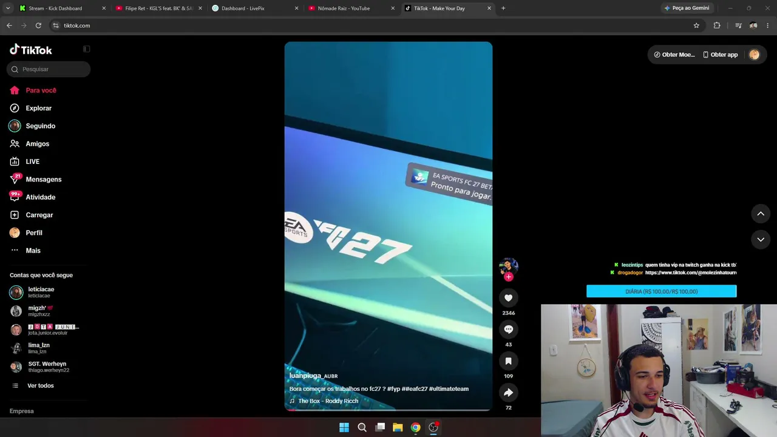Switch to the Nômade Raiz - YouTube tab
Image resolution: width=777 pixels, height=437 pixels.
point(352,8)
